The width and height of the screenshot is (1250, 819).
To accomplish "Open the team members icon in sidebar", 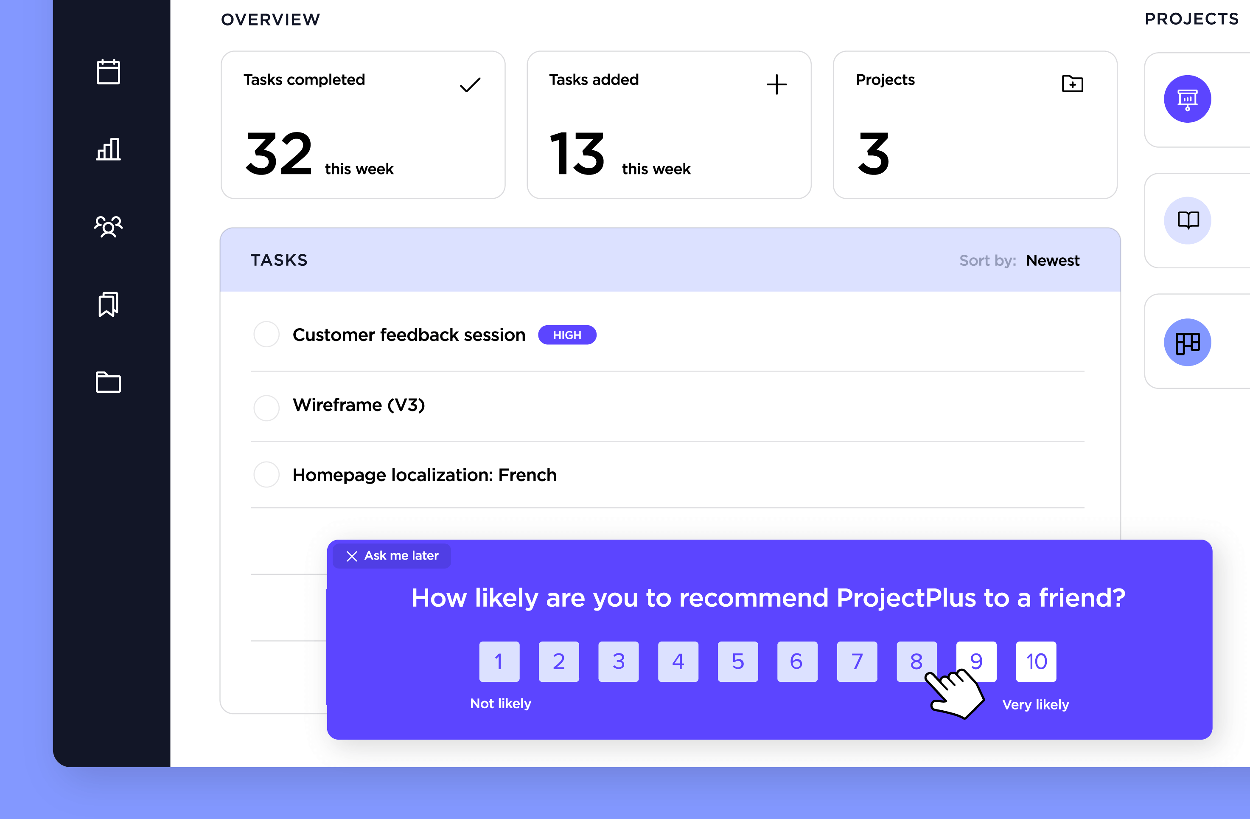I will click(x=108, y=227).
